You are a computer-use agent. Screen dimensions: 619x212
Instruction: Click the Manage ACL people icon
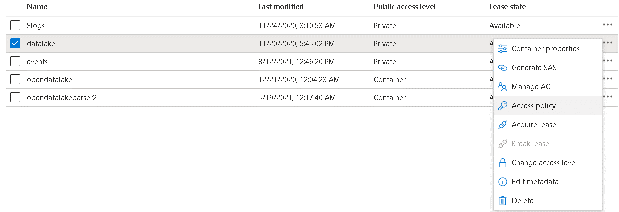pos(503,87)
